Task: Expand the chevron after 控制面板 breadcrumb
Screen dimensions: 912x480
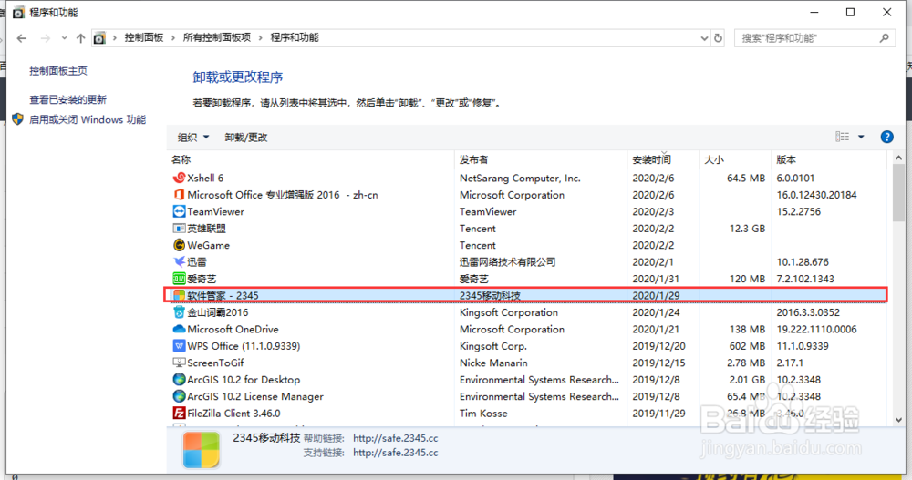Action: point(173,37)
